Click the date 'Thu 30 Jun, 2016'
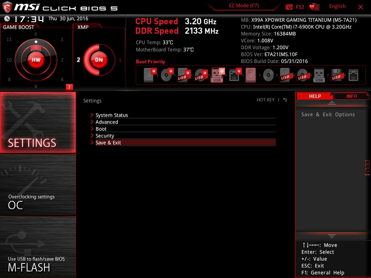371x278 pixels. [68, 19]
